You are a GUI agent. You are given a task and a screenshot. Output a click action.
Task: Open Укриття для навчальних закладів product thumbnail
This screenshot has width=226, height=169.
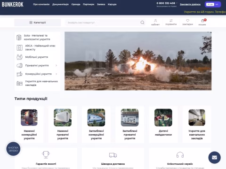(197, 117)
